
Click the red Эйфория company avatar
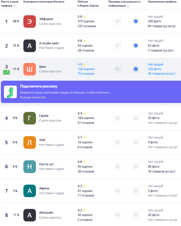coord(30,21)
